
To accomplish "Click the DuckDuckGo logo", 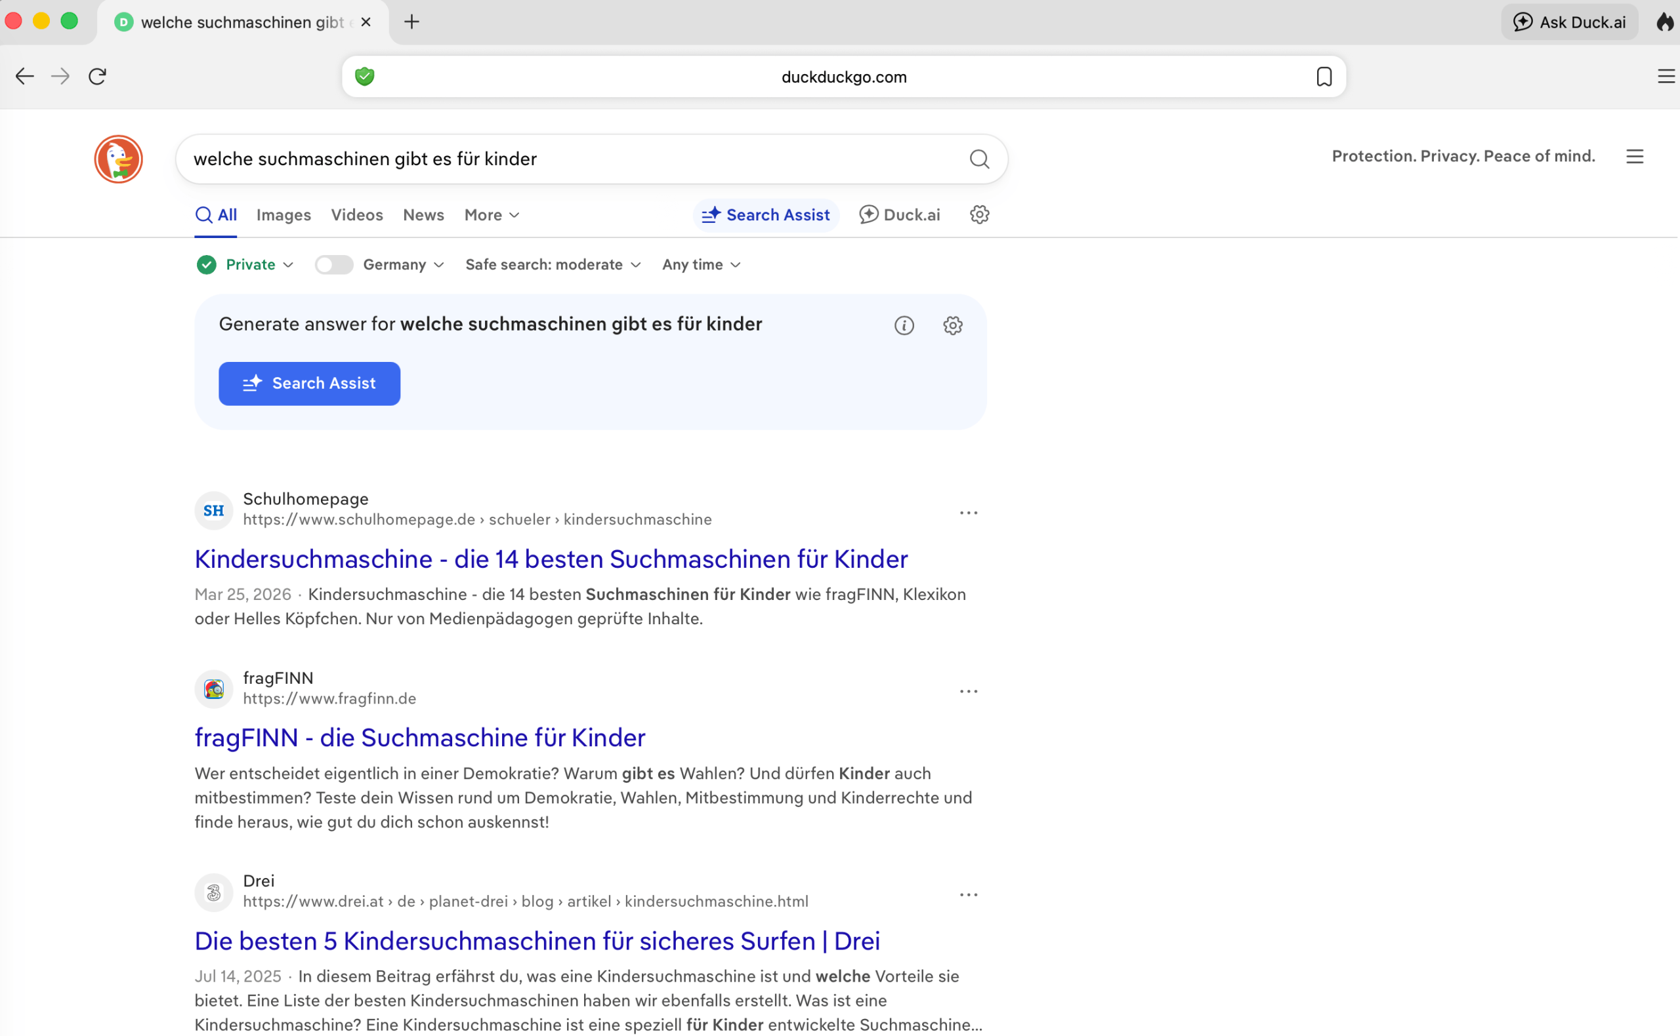I will click(119, 159).
